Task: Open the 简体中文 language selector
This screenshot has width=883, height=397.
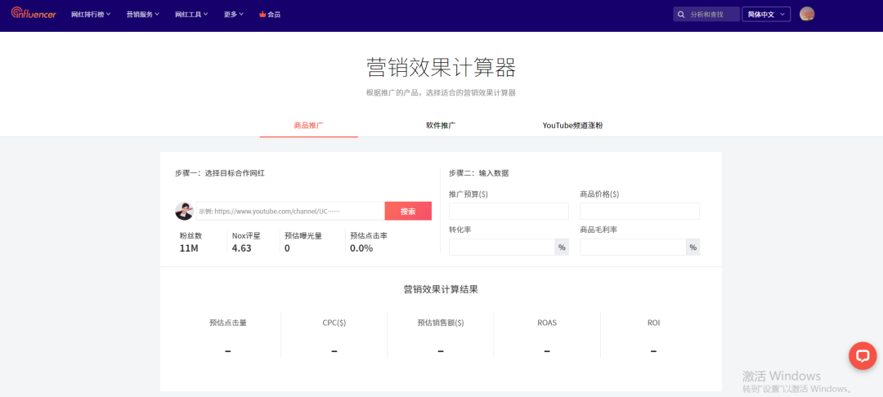Action: point(766,15)
